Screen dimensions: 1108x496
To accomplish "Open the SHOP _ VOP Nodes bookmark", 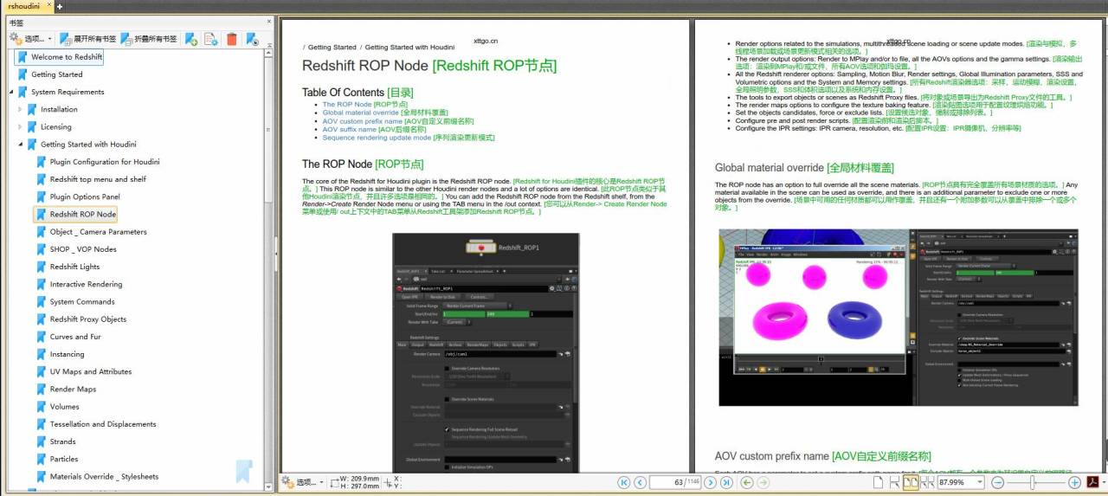I will tap(83, 249).
